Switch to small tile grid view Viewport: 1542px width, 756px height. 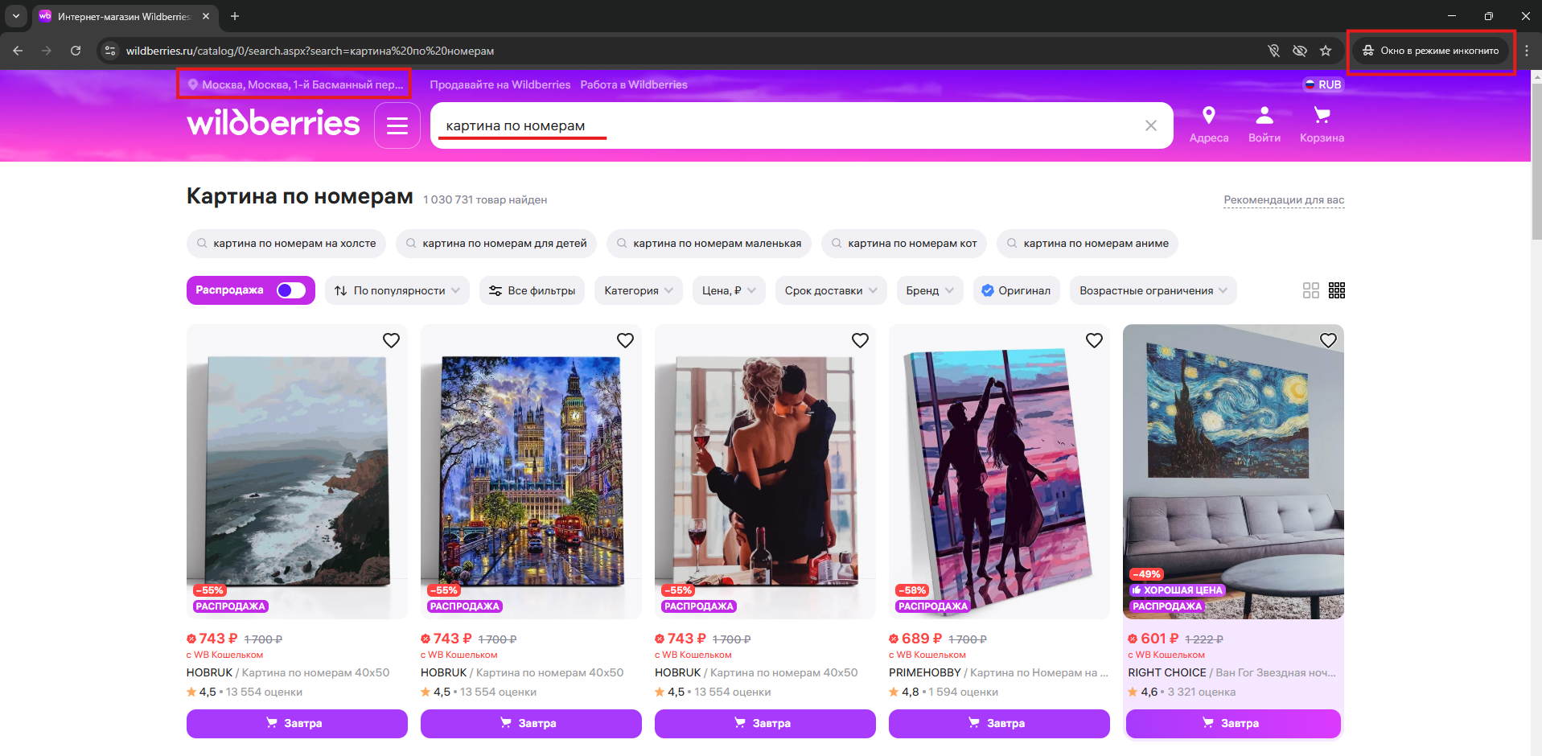(x=1337, y=290)
